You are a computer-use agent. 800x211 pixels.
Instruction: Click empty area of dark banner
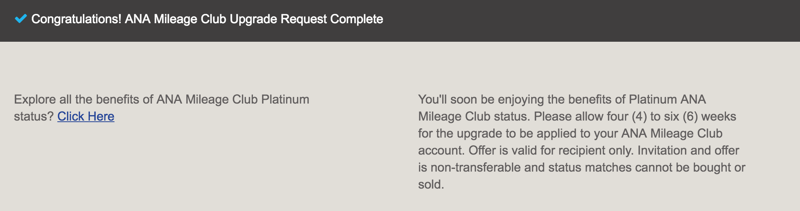coord(581,21)
